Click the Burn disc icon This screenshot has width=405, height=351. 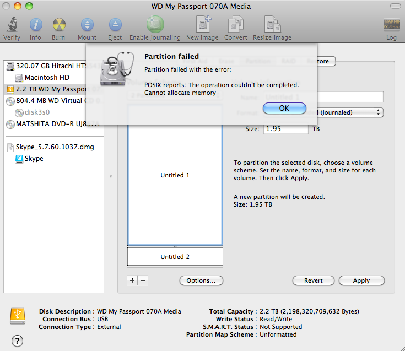59,25
